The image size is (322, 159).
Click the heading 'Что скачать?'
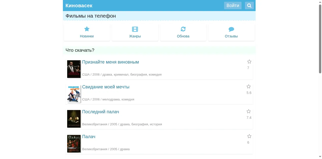[80, 50]
